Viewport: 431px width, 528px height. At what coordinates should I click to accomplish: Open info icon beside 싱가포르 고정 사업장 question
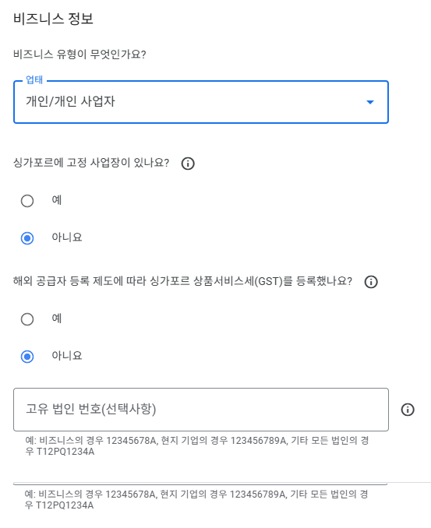[188, 164]
